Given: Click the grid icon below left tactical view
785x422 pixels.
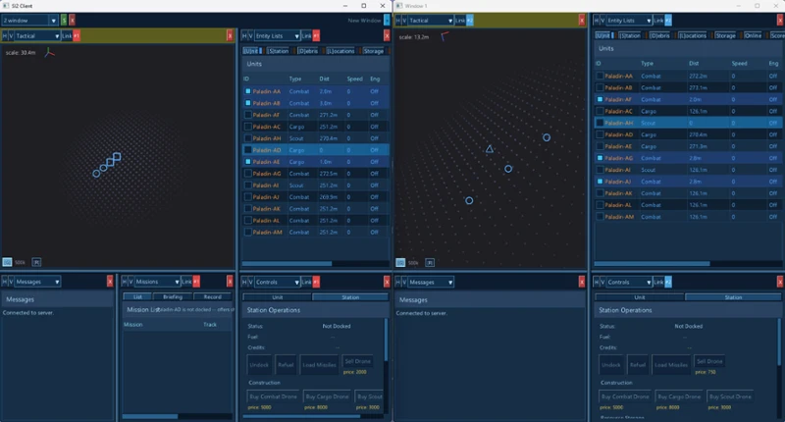Looking at the screenshot, I should (7, 262).
